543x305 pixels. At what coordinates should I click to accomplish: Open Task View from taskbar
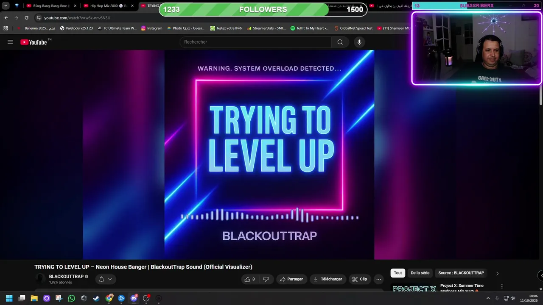[x=22, y=298]
